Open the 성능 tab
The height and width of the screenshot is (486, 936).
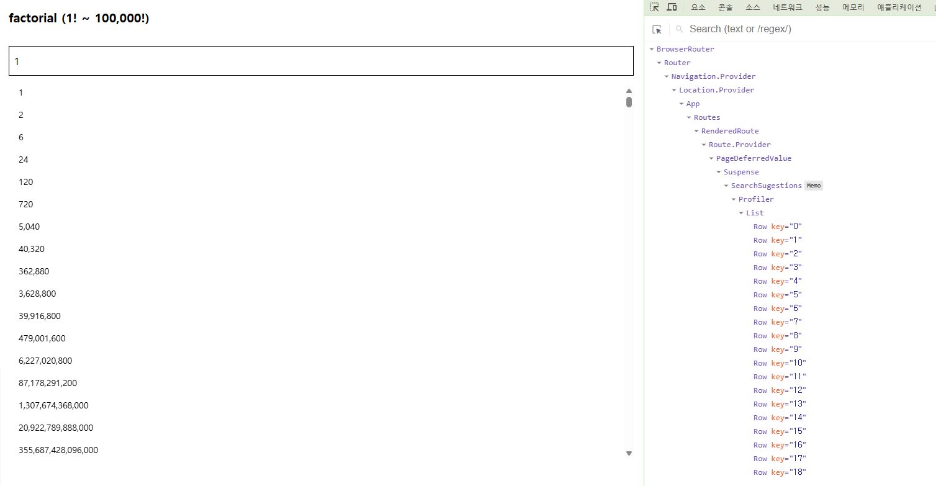click(x=822, y=7)
